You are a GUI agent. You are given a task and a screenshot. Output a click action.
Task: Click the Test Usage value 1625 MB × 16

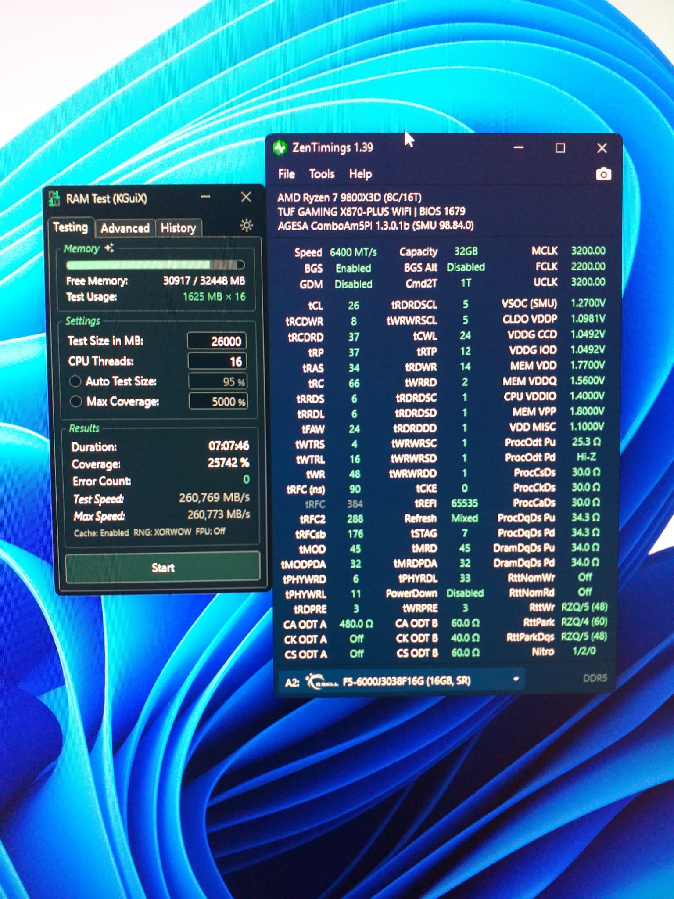pos(214,297)
